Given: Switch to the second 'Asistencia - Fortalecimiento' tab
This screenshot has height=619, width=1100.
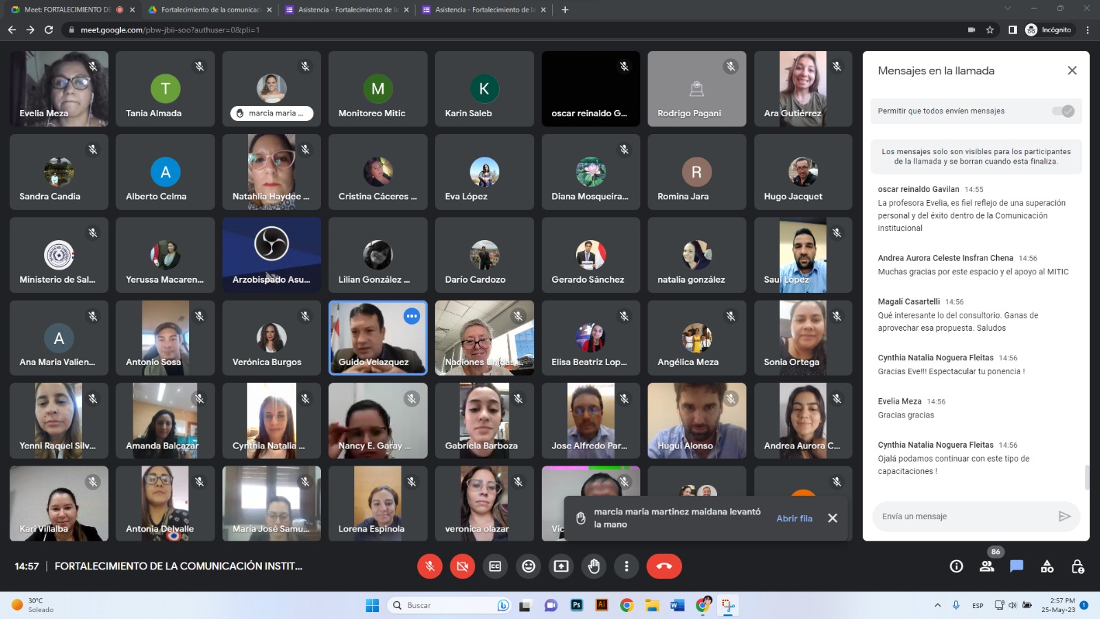Looking at the screenshot, I should (x=484, y=10).
